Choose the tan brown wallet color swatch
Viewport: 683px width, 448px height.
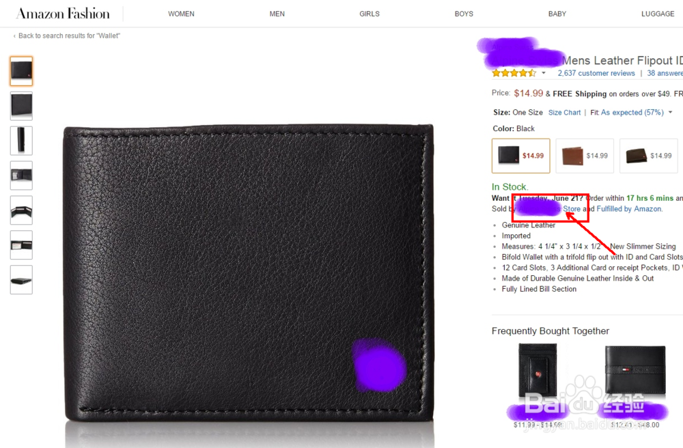[x=585, y=156]
